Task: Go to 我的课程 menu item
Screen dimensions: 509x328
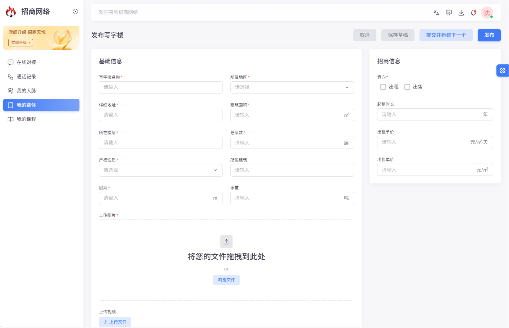Action: coord(41,119)
